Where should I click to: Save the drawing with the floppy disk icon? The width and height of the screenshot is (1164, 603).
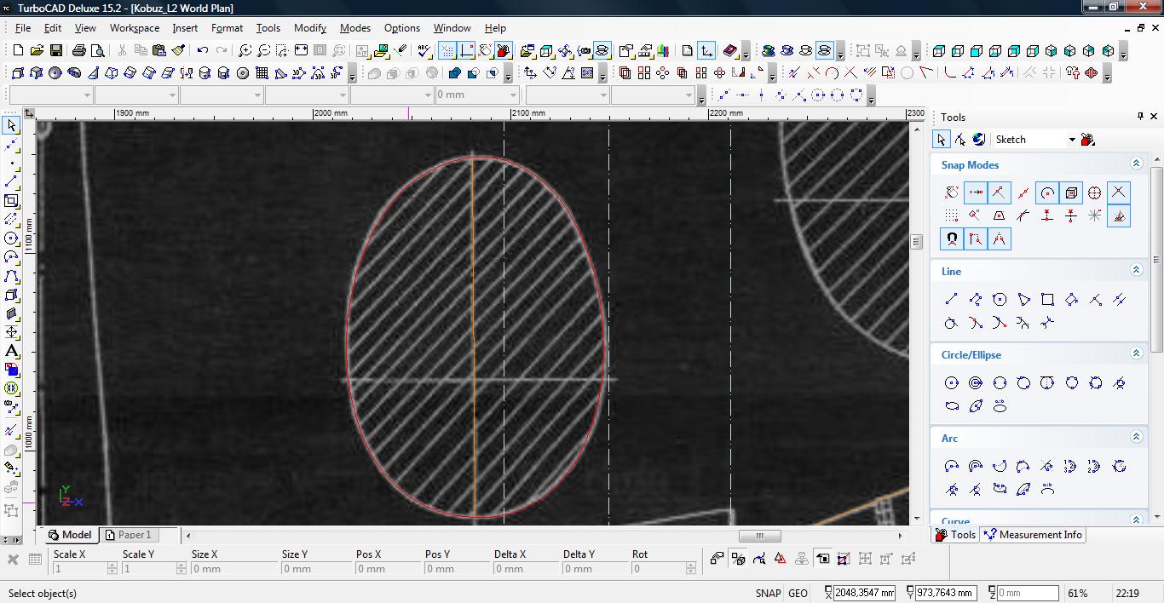pos(57,51)
